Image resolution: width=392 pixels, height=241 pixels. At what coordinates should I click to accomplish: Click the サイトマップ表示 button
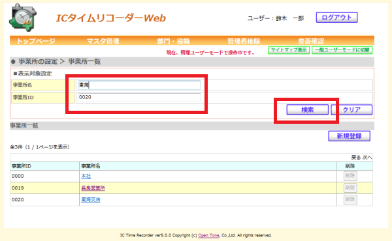pos(289,50)
